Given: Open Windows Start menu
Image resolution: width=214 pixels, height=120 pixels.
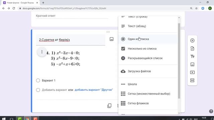Looking at the screenshot, I should pyautogui.click(x=4, y=119).
